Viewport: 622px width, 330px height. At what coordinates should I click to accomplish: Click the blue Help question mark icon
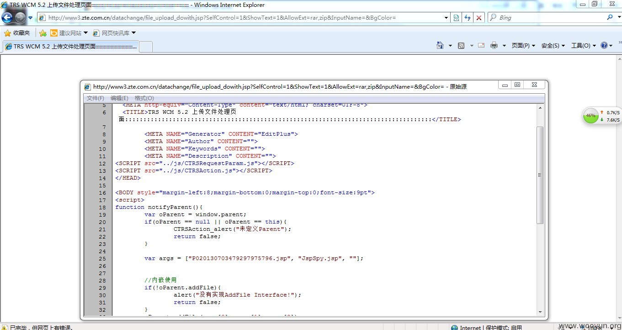604,45
